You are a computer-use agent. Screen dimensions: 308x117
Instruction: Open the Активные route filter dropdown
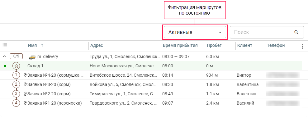tap(195, 32)
